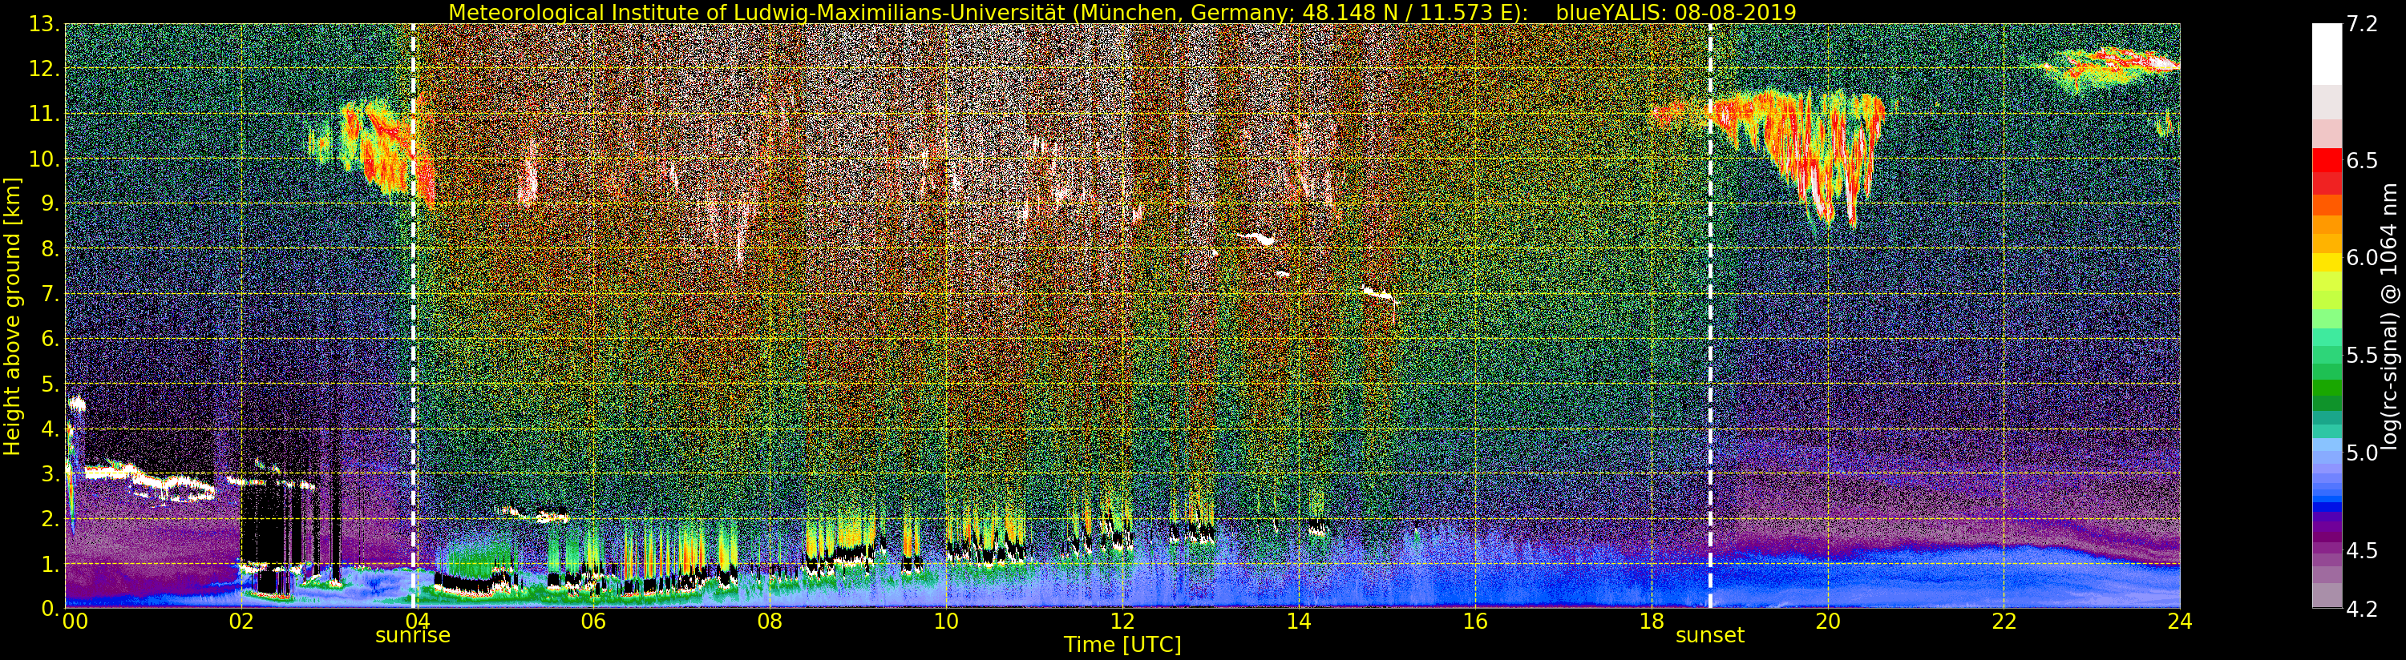
Task: Click the '3.' height tick label
Action: [x=50, y=473]
